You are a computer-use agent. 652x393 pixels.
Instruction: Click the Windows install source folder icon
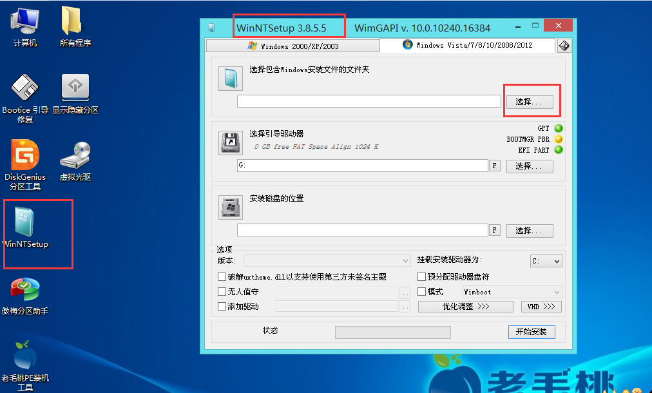click(231, 78)
